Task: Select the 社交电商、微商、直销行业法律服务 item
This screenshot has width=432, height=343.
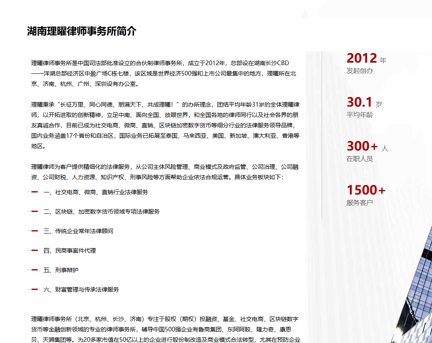Action: [95, 192]
